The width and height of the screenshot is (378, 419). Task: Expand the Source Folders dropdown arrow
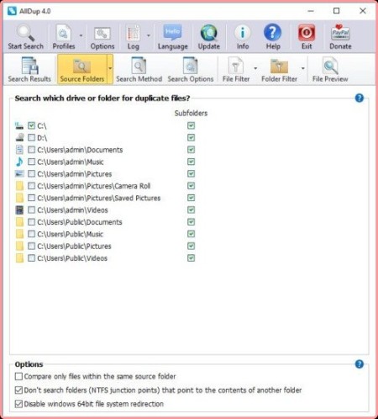tap(110, 68)
